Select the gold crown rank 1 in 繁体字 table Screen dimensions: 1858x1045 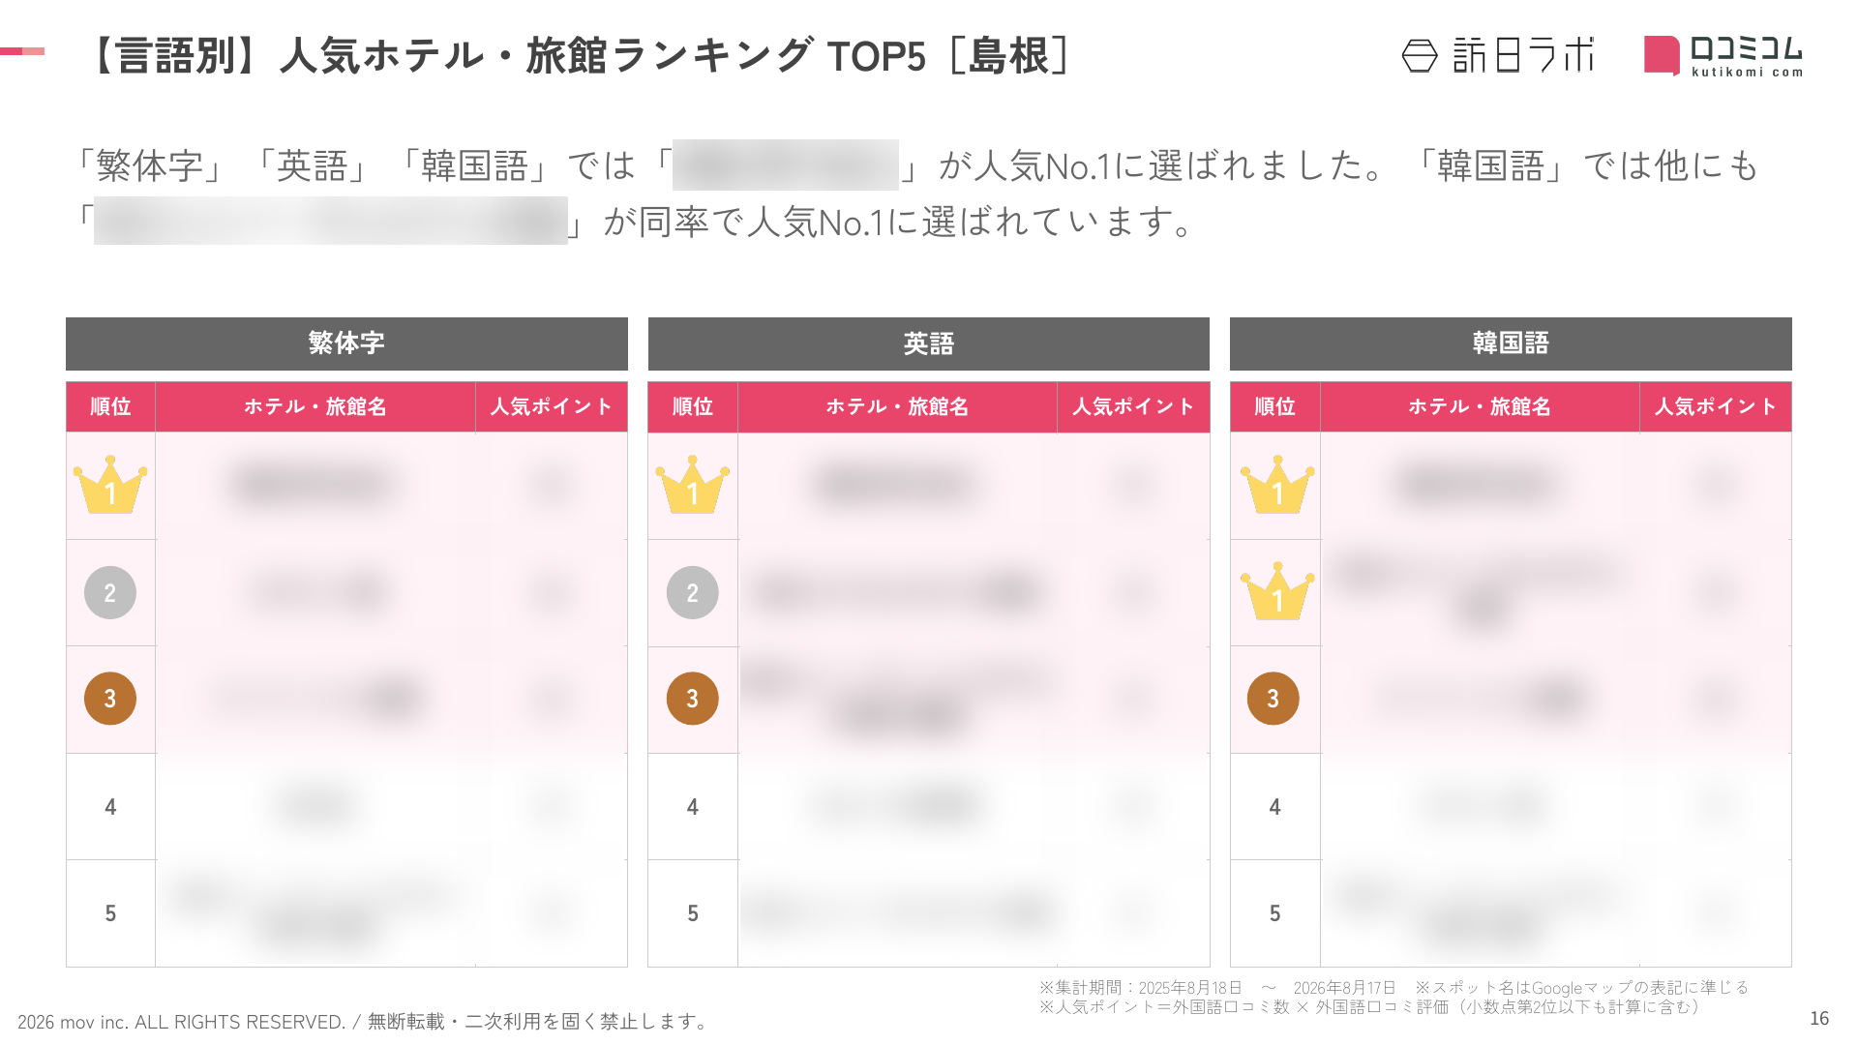pos(110,485)
